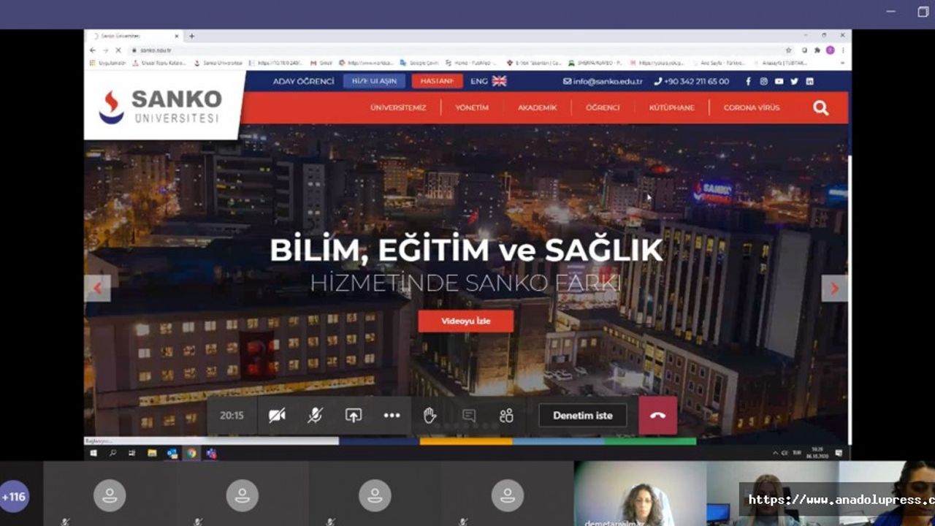935x526 pixels.
Task: Open the Gmail bookmark
Action: pos(321,63)
